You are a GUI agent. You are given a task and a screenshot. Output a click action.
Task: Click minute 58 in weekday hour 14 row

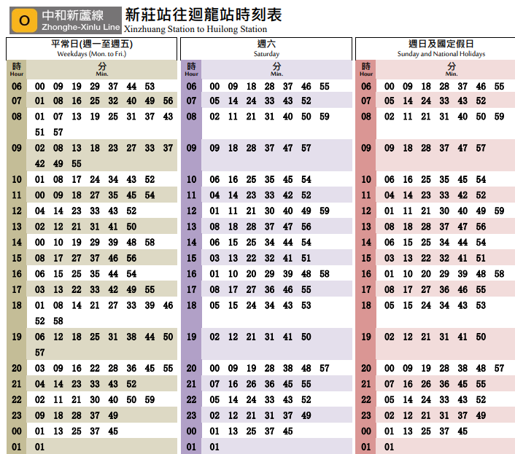[150, 243]
